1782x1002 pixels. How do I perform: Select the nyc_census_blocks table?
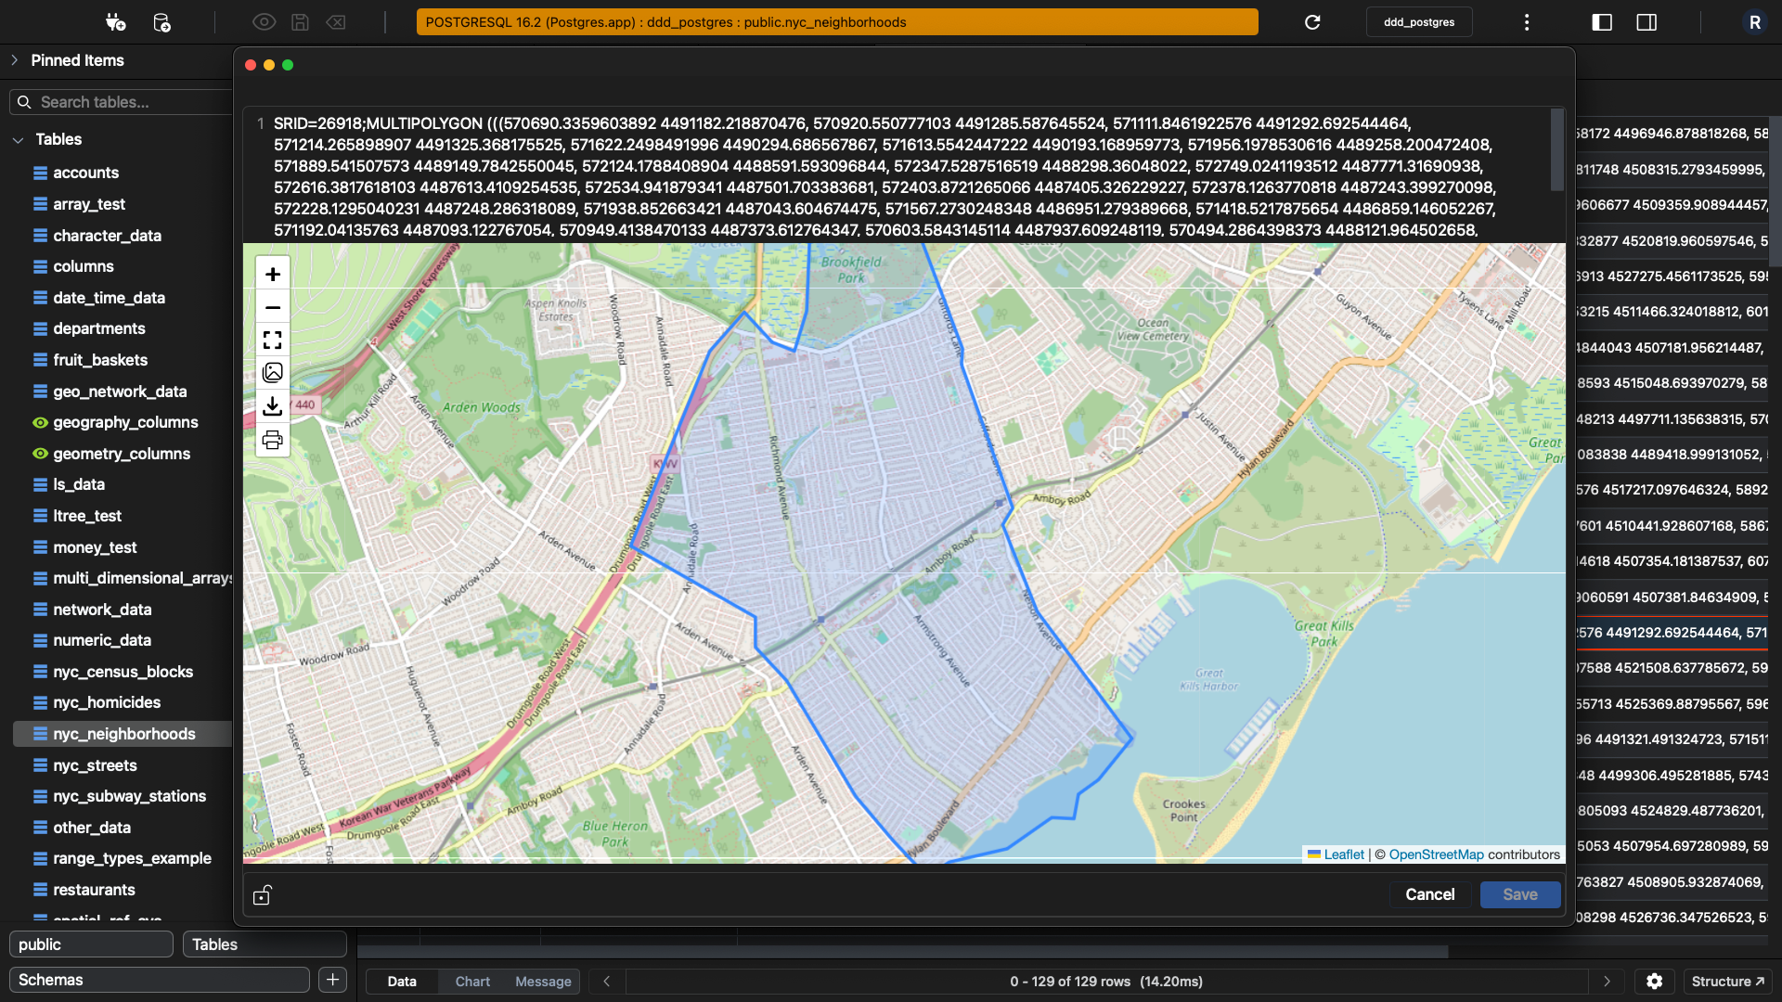(123, 672)
